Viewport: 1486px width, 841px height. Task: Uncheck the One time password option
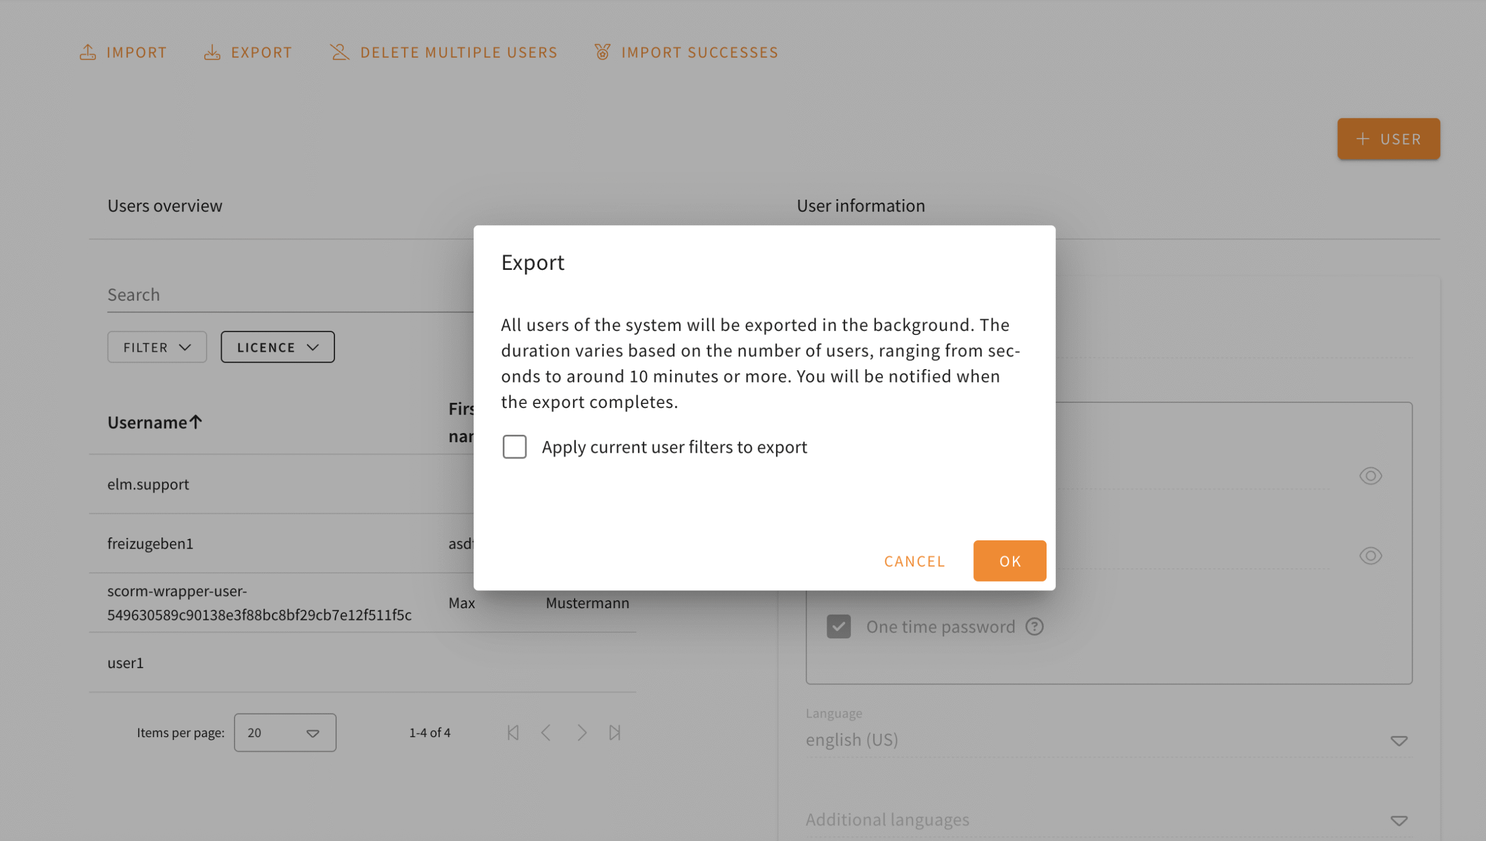(x=838, y=626)
